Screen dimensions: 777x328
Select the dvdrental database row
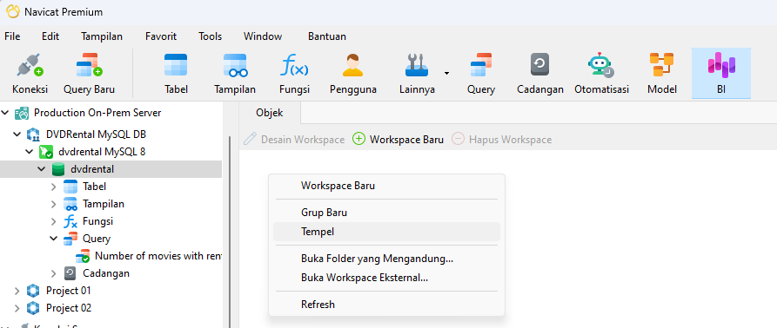pos(111,169)
